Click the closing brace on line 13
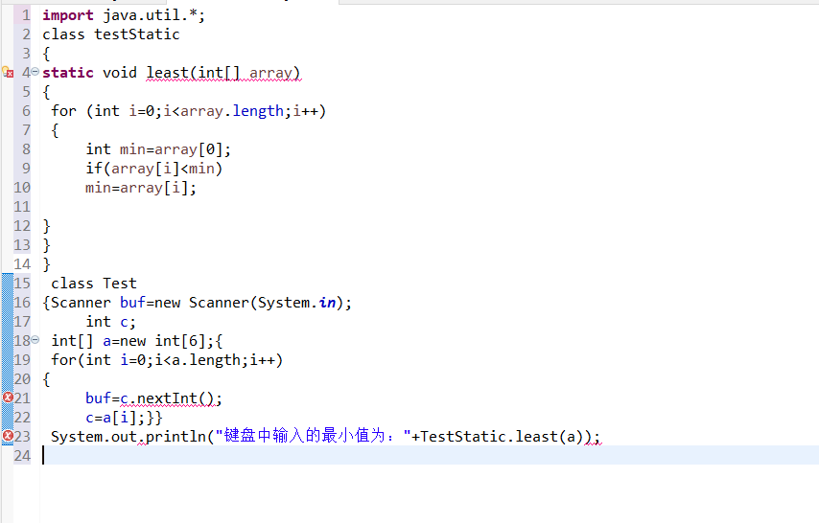This screenshot has width=819, height=523. tap(46, 245)
